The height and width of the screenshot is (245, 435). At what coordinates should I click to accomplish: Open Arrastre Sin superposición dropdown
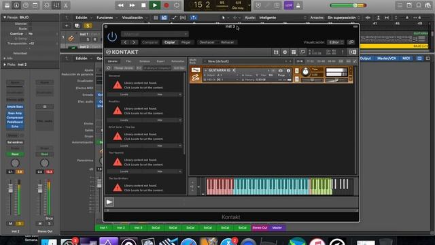(344, 18)
